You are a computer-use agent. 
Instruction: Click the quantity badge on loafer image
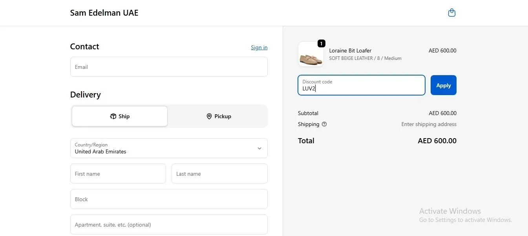point(321,43)
